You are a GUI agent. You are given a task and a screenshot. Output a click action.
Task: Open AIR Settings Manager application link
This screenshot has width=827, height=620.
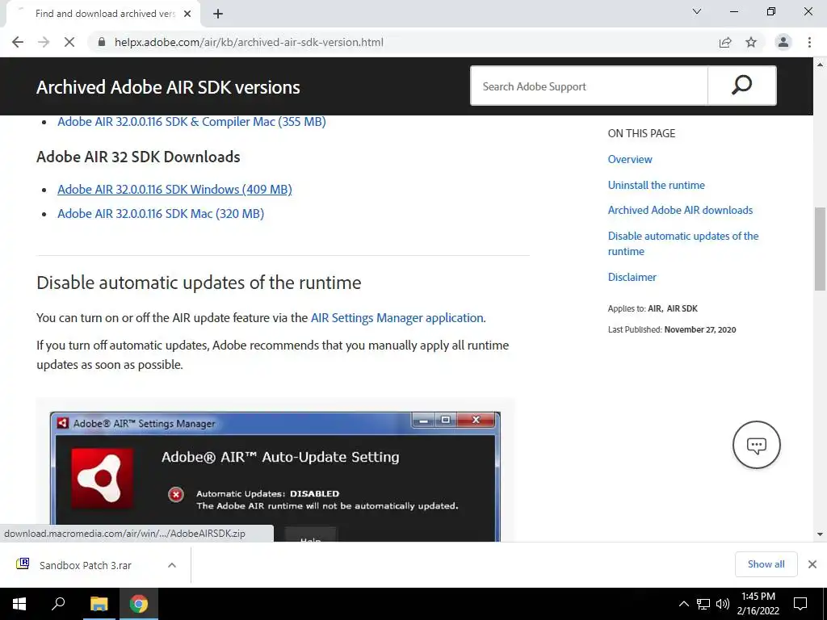tap(398, 318)
